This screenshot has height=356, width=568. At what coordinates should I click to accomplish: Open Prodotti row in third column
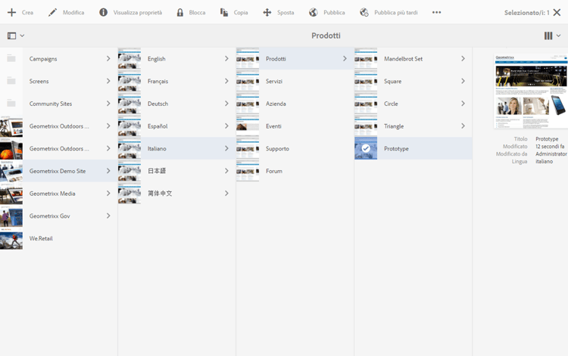click(x=295, y=58)
